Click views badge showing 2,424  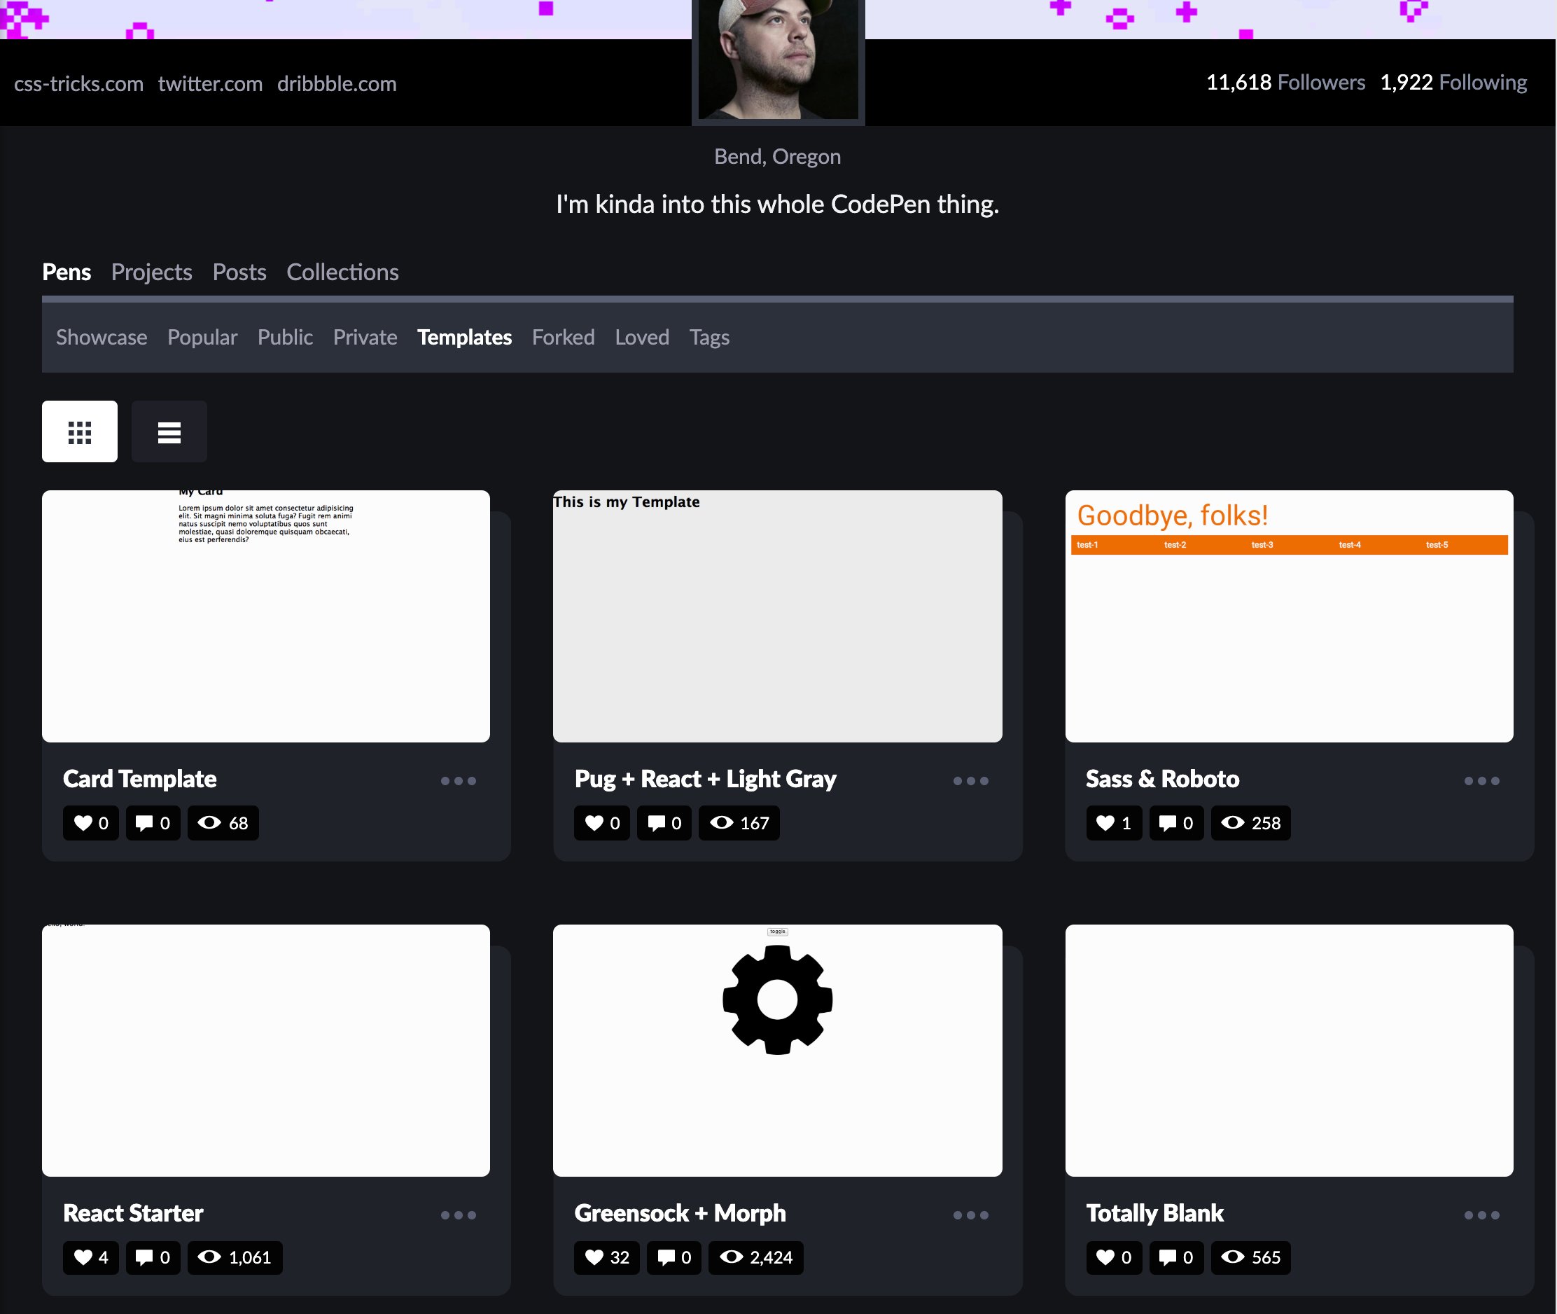[x=756, y=1257]
